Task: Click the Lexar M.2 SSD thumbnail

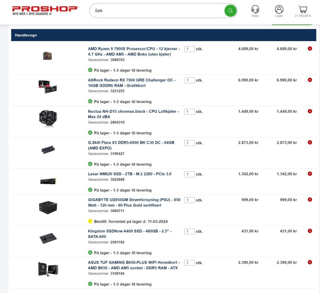Action: pyautogui.click(x=48, y=181)
